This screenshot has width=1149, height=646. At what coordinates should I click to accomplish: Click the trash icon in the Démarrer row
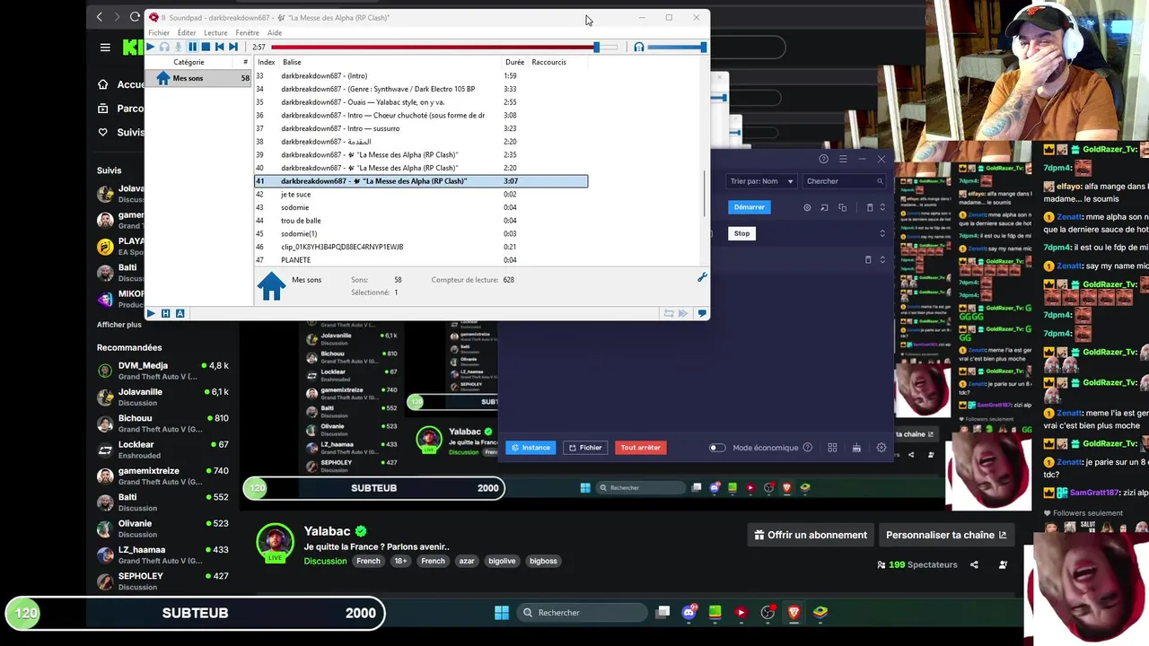click(x=869, y=207)
